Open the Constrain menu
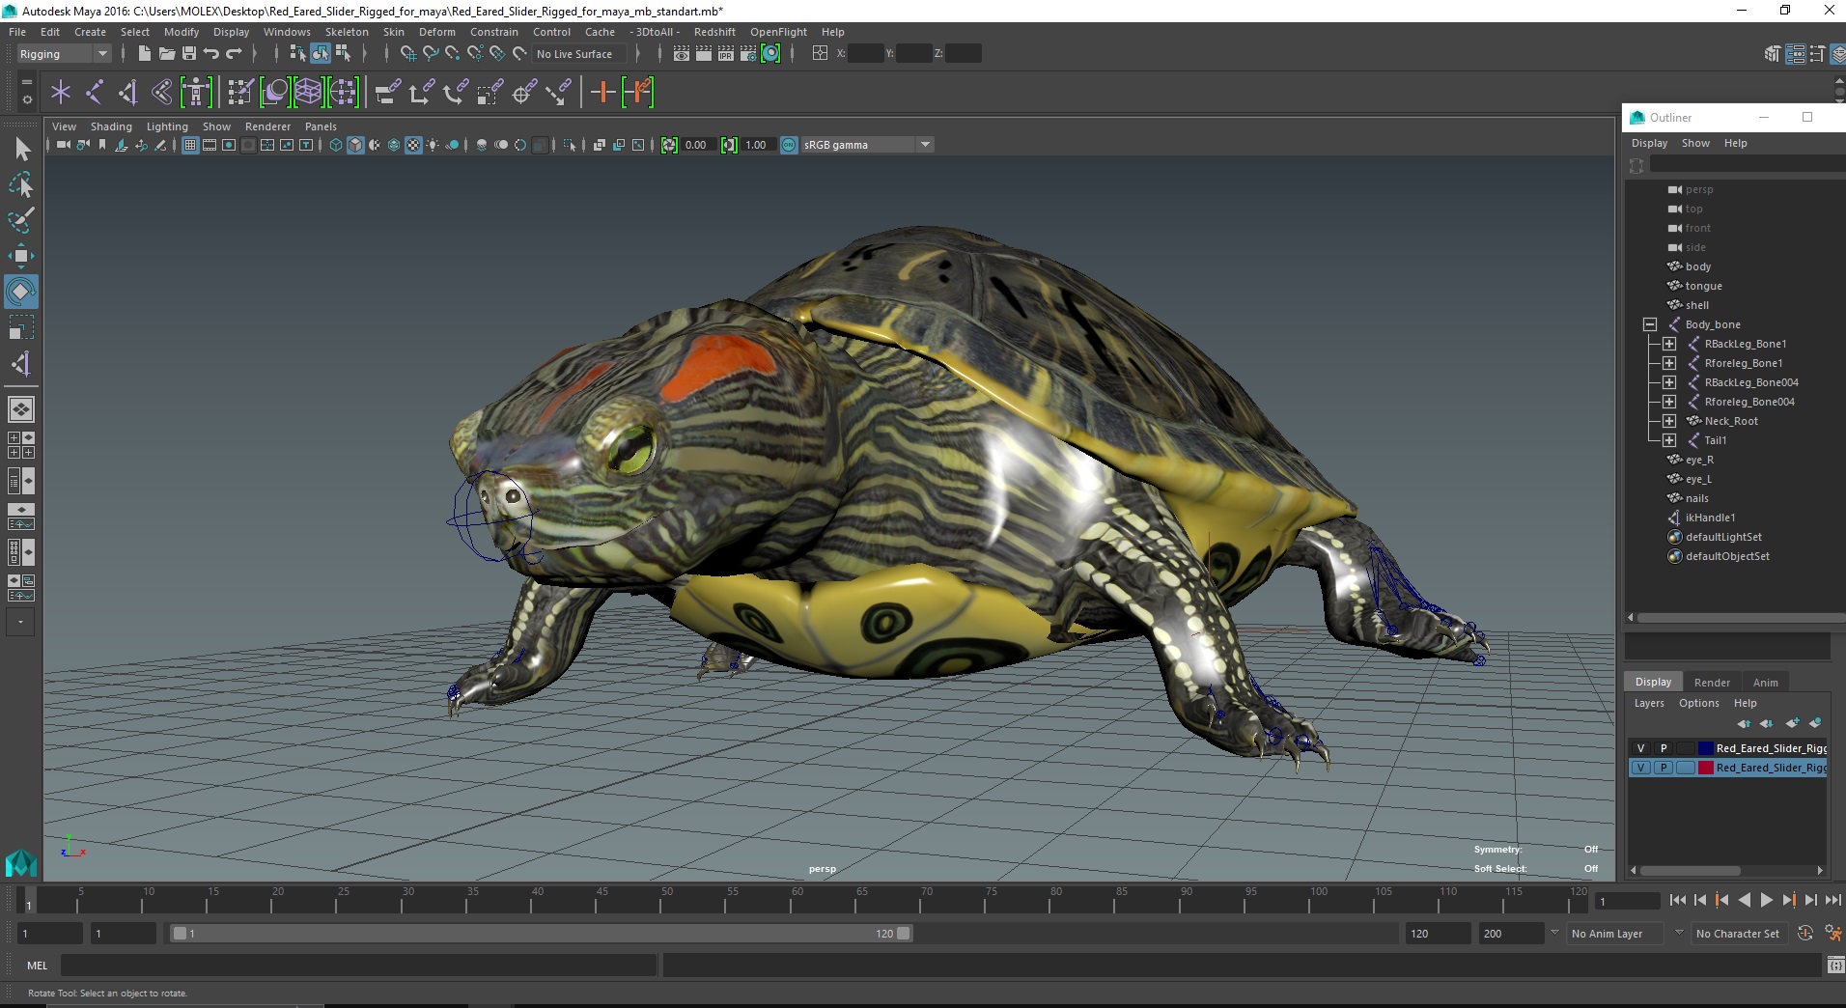 pos(494,32)
